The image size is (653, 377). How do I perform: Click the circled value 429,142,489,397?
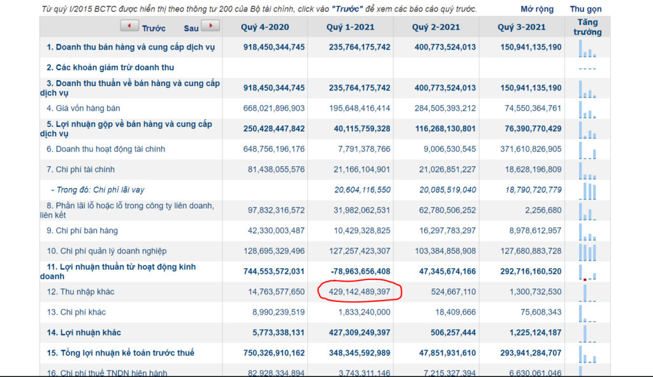[360, 292]
